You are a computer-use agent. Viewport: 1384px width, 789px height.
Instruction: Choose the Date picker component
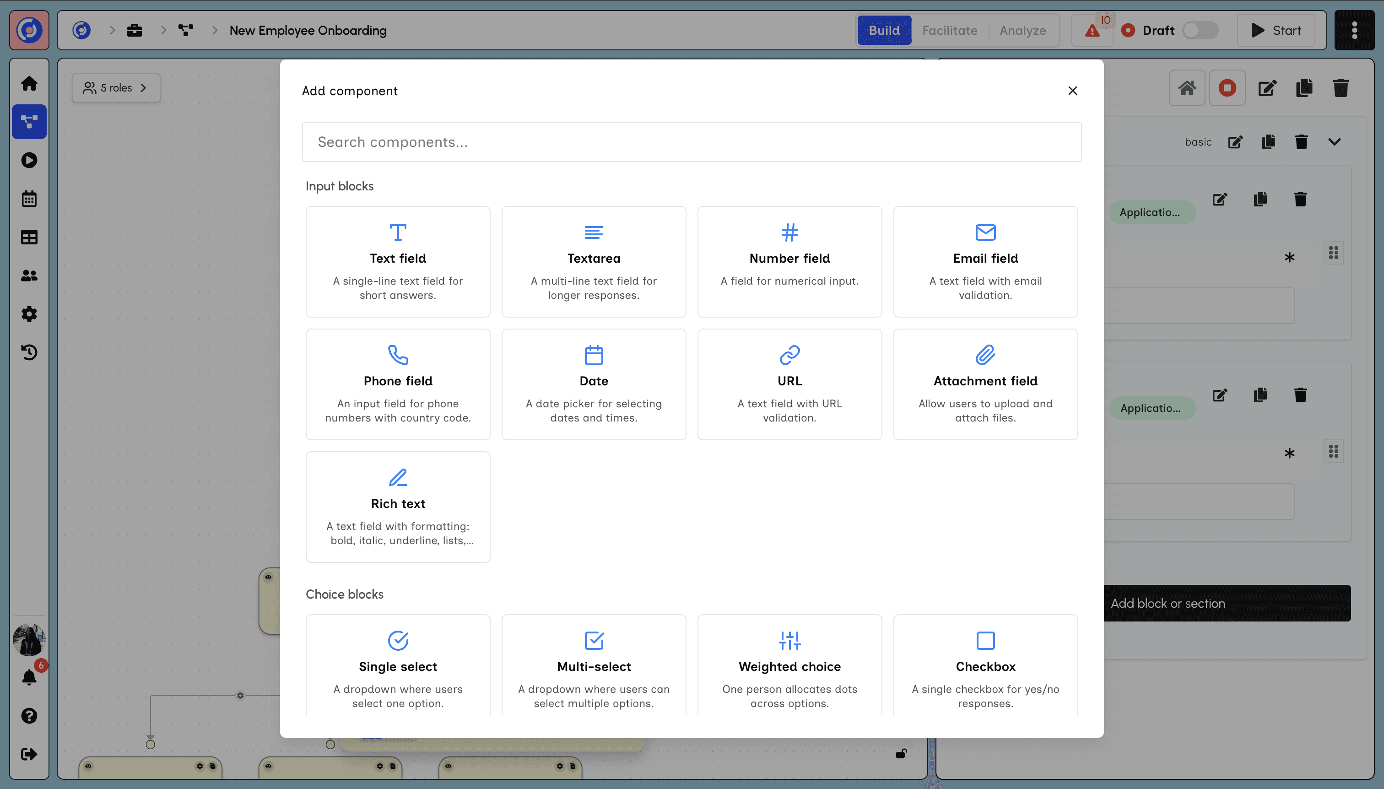coord(594,384)
